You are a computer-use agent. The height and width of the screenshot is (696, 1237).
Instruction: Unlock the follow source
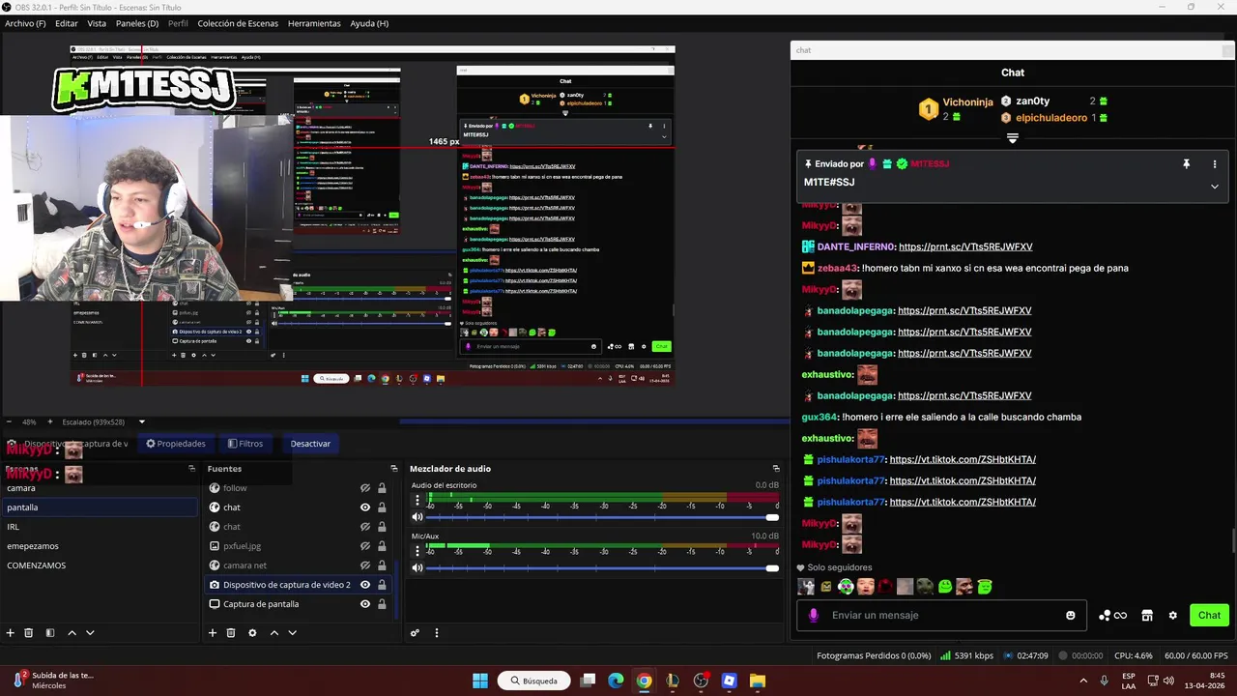[x=382, y=488]
